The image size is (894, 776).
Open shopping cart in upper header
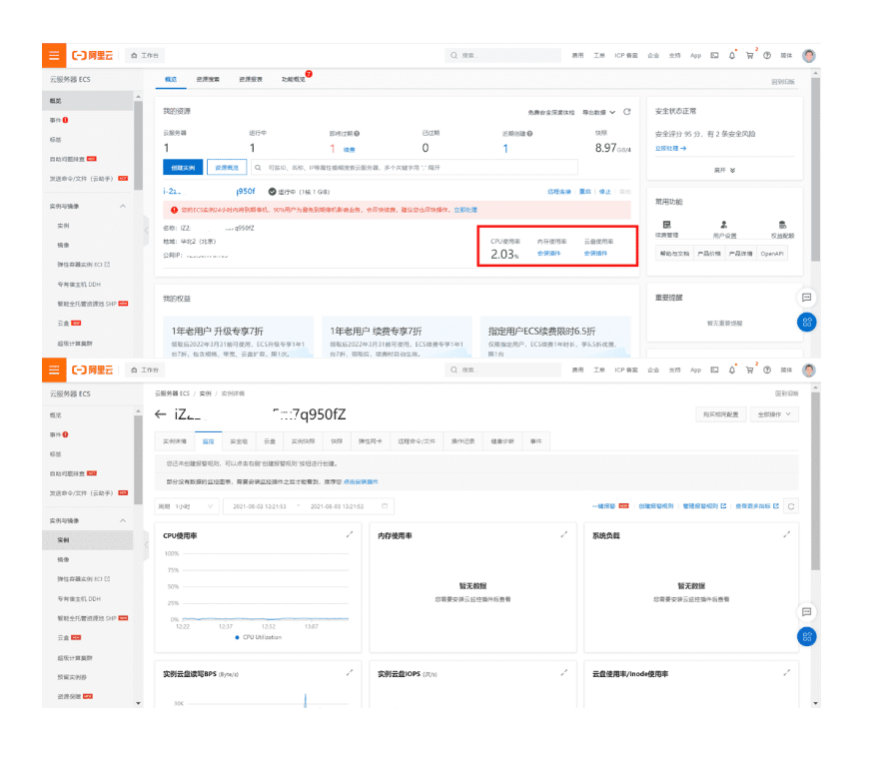(x=750, y=55)
